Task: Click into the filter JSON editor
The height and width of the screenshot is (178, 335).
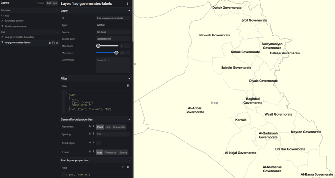Action: [96, 103]
